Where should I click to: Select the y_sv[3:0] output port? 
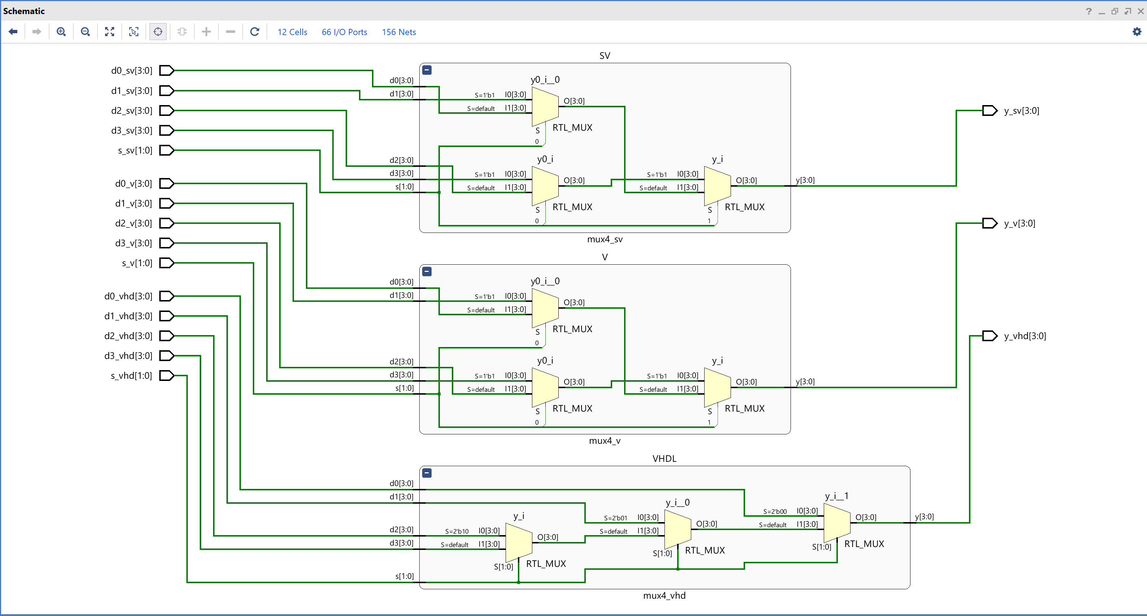coord(990,110)
